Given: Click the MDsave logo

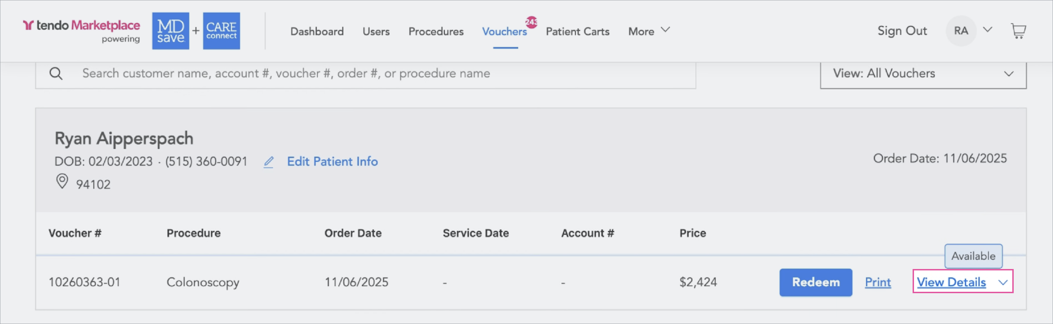Looking at the screenshot, I should pyautogui.click(x=171, y=31).
